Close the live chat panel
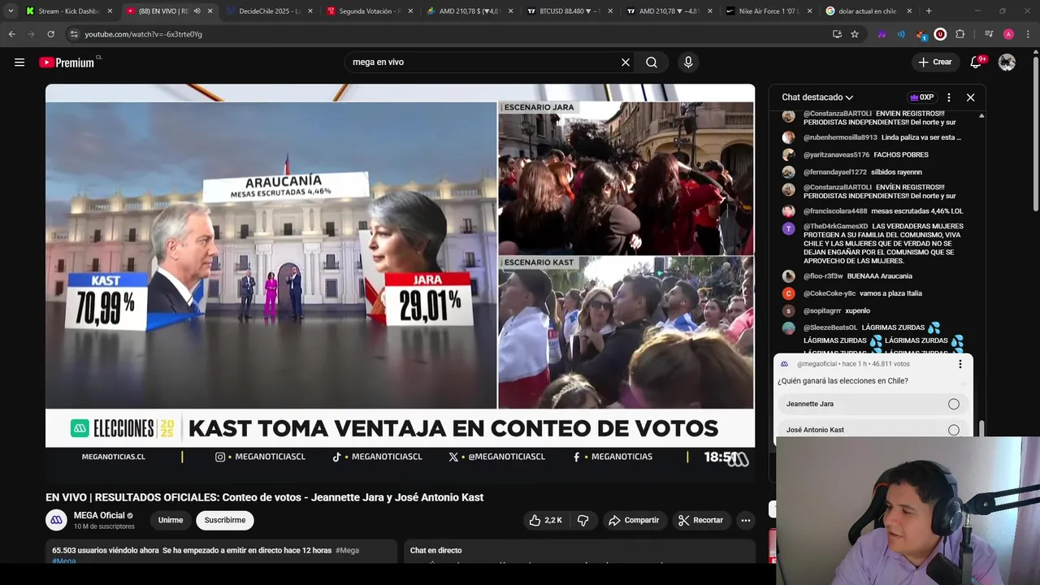 point(970,97)
